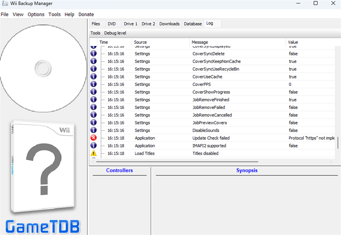Click the Synopsis heading
341x235 pixels.
[247, 170]
